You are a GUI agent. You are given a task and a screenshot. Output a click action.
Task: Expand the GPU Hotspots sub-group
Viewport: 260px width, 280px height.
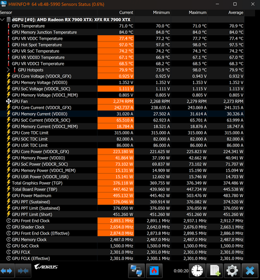click(x=8, y=70)
